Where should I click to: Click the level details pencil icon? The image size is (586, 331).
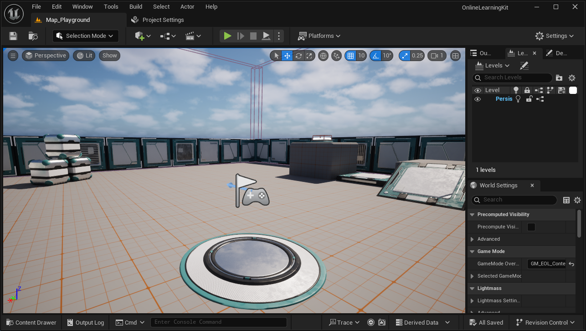[x=524, y=66]
